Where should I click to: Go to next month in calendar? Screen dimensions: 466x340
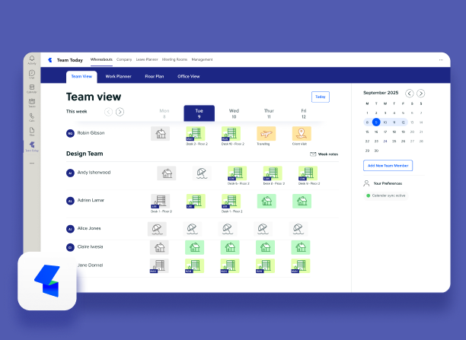(x=420, y=94)
